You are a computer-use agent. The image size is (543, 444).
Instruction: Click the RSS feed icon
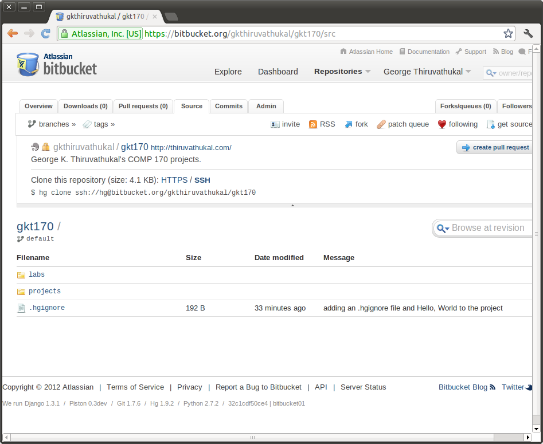click(313, 124)
